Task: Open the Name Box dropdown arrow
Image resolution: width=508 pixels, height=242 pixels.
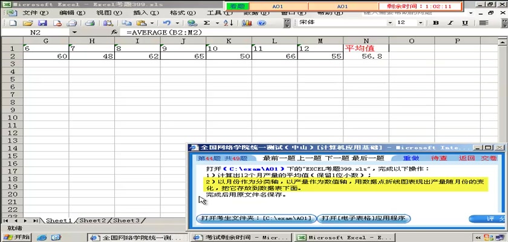Action: (x=75, y=33)
